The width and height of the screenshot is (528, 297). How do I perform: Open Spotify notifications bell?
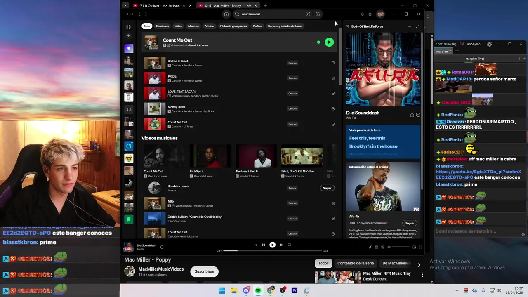[x=362, y=14]
